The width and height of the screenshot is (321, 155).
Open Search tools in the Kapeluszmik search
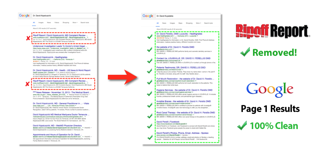click(85, 22)
